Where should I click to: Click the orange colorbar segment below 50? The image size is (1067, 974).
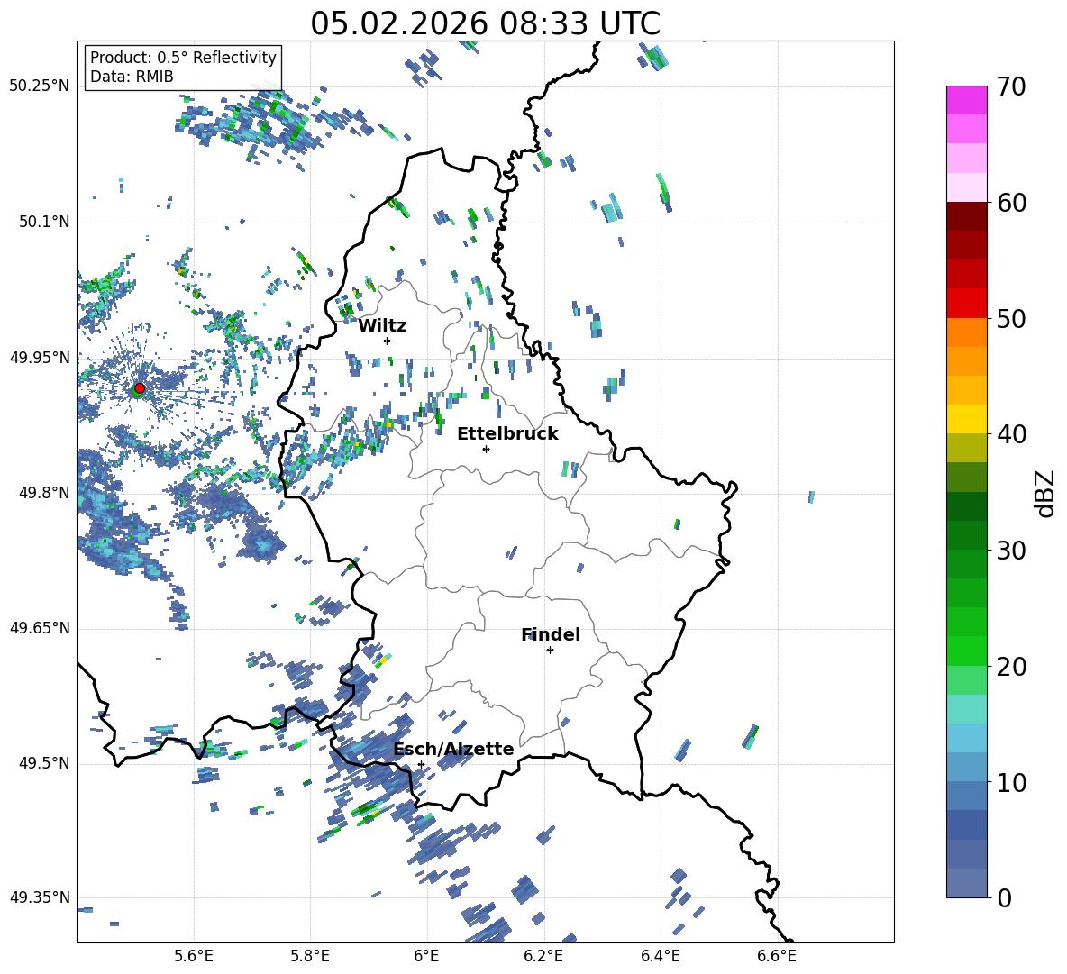tap(966, 332)
